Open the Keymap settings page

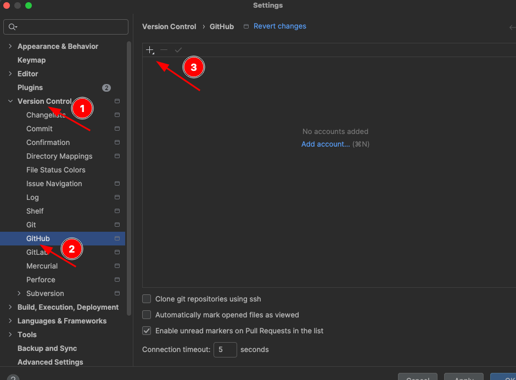[x=32, y=60]
